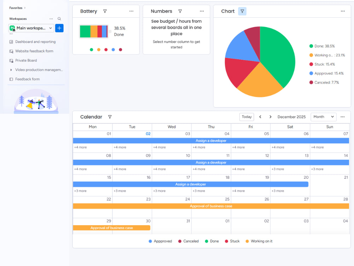Search workspaces with magnifier icon
This screenshot has height=266, width=354.
click(59, 19)
